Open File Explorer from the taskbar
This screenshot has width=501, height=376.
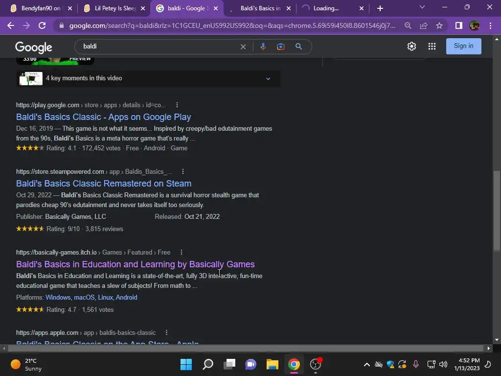(273, 364)
